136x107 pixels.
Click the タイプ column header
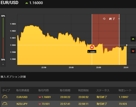[x=6, y=90]
